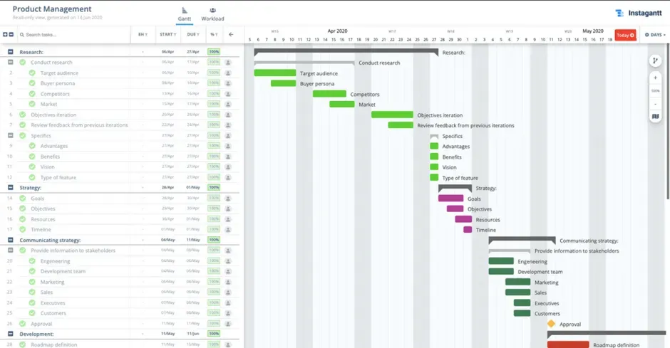Open the map overview icon

655,117
